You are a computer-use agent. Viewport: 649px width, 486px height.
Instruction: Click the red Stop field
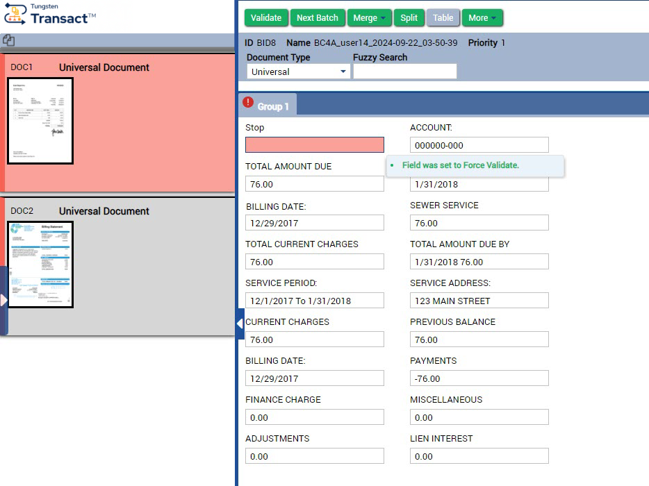coord(314,145)
